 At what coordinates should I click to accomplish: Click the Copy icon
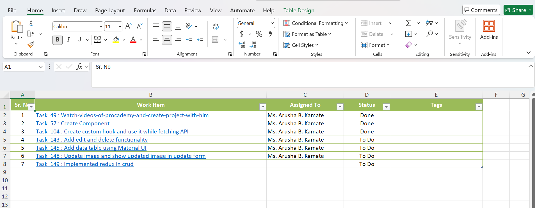tap(31, 34)
